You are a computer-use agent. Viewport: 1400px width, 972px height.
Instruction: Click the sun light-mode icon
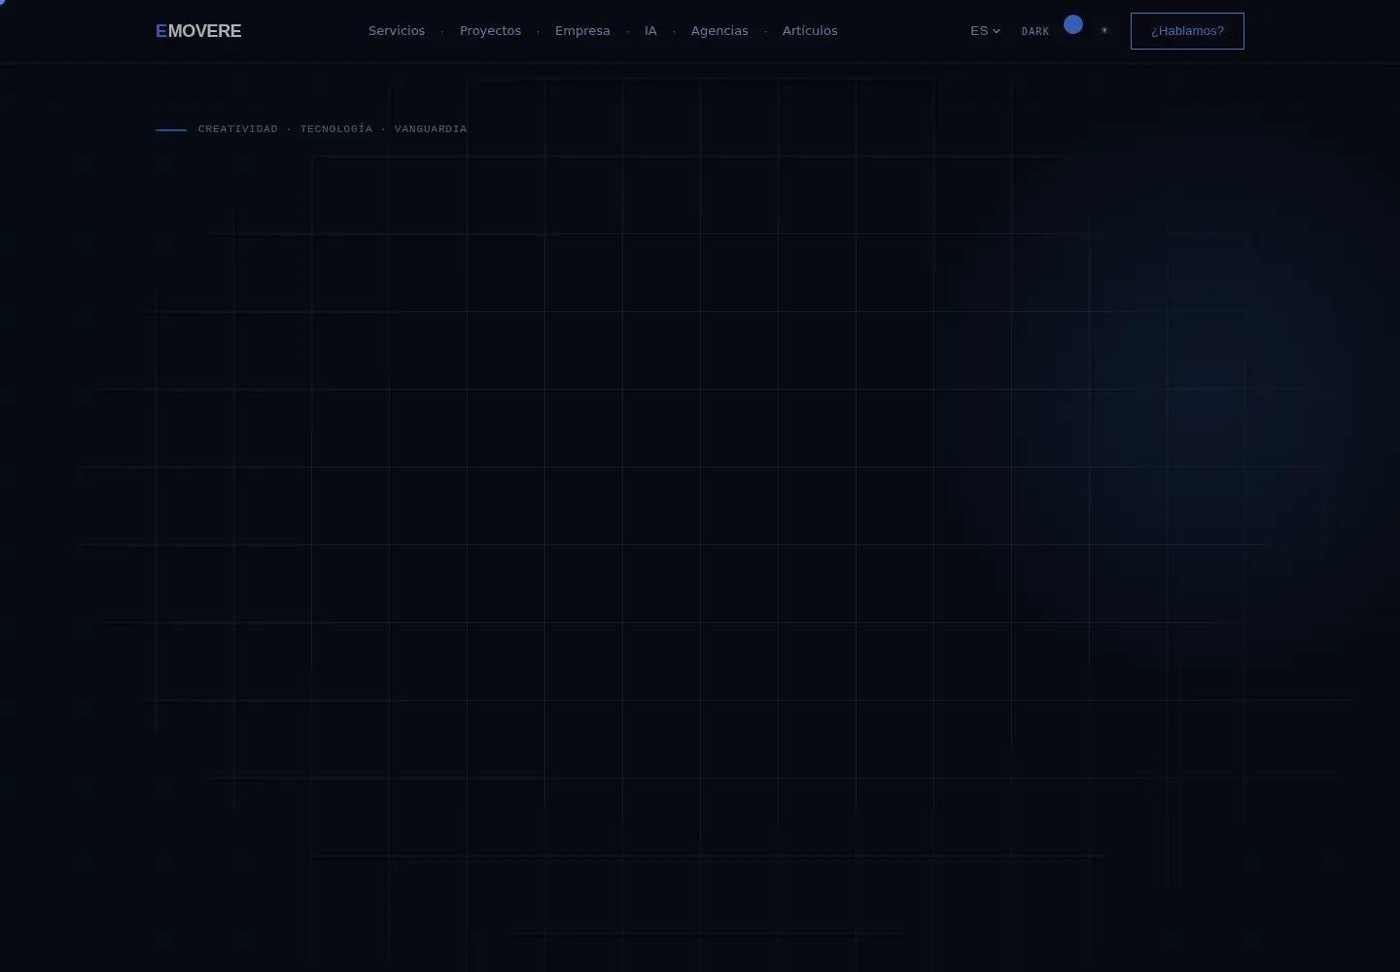click(x=1104, y=30)
